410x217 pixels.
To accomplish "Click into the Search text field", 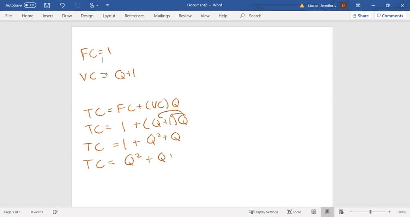I will pos(255,16).
